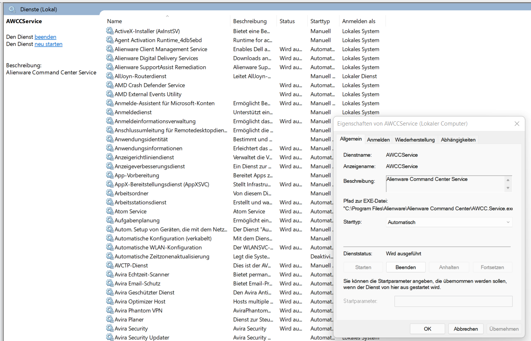
Task: Sort by the Status column header
Action: point(292,21)
